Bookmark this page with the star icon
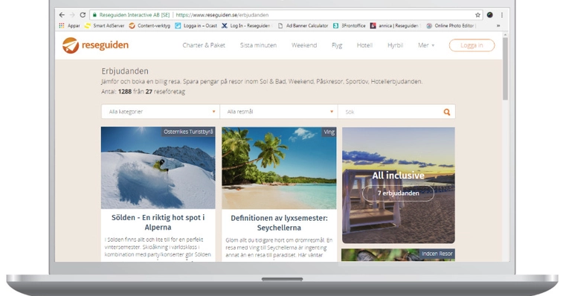Viewport: 563px width, 296px height. tap(477, 15)
